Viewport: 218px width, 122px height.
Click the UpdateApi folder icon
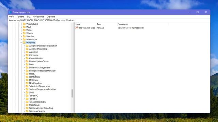[27, 105]
